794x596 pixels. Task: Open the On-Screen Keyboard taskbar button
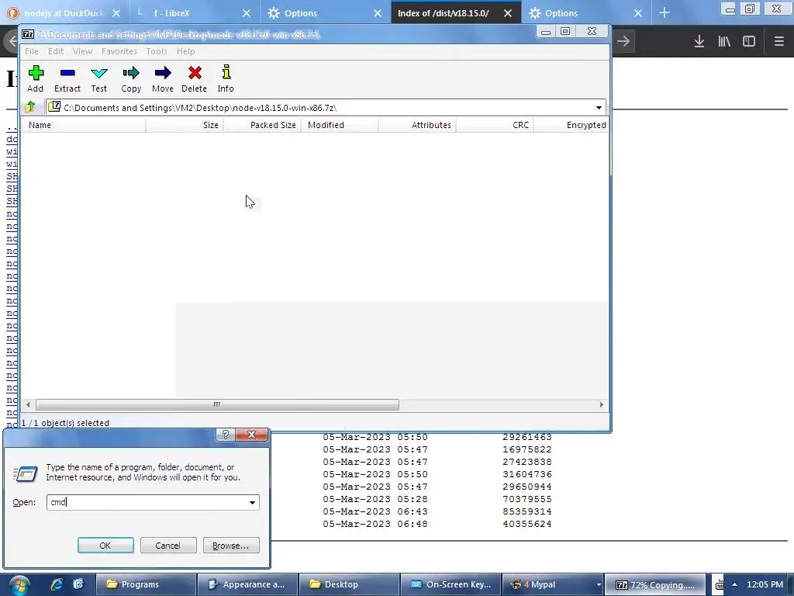point(451,584)
